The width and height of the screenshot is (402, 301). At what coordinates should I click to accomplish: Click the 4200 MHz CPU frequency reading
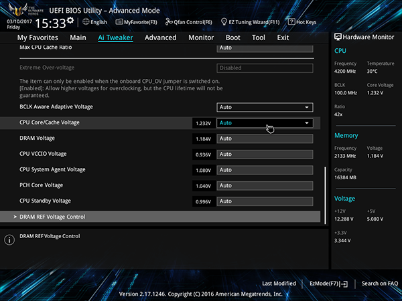point(345,72)
